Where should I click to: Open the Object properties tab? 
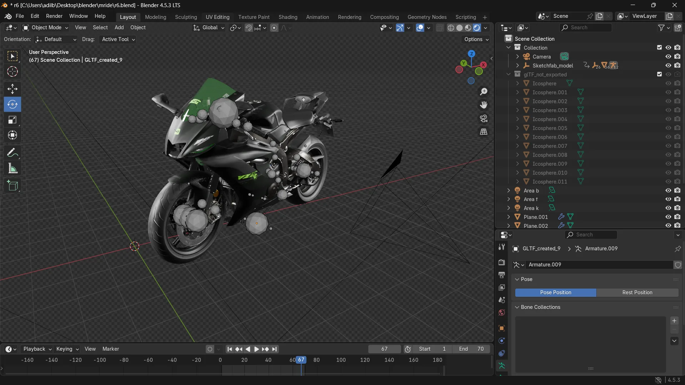502,328
